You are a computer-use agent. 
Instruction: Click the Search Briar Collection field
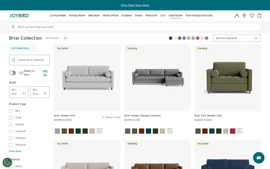(29, 60)
